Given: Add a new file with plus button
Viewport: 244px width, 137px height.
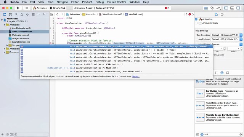Looking at the screenshot, I should click(x=3, y=134).
